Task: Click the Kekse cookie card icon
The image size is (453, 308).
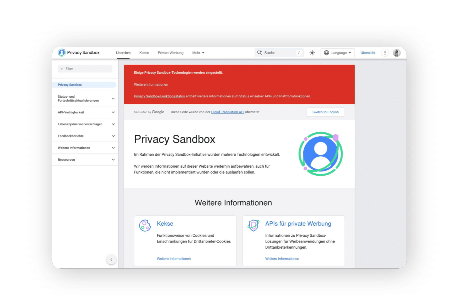Action: (145, 226)
